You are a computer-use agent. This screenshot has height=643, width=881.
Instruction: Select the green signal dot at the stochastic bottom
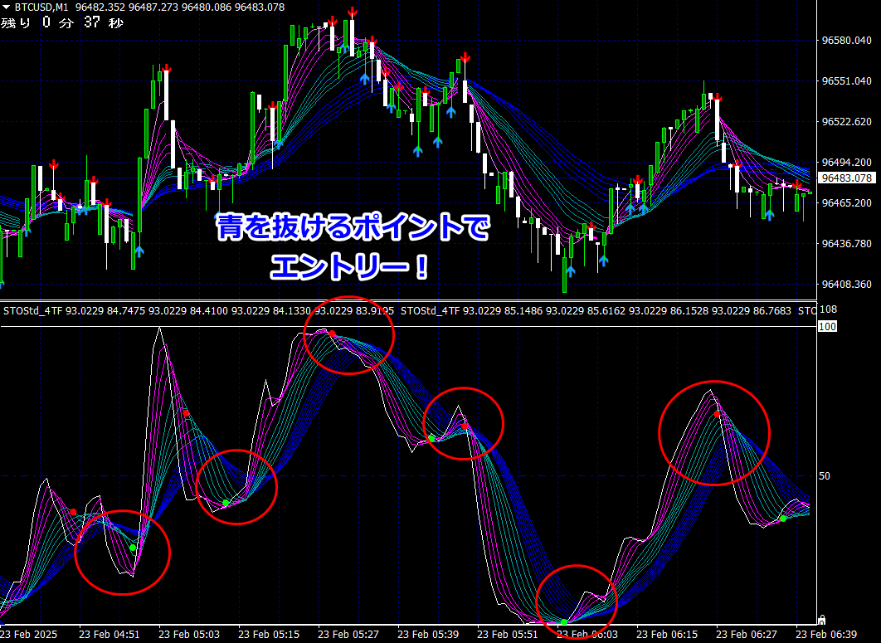tap(563, 621)
